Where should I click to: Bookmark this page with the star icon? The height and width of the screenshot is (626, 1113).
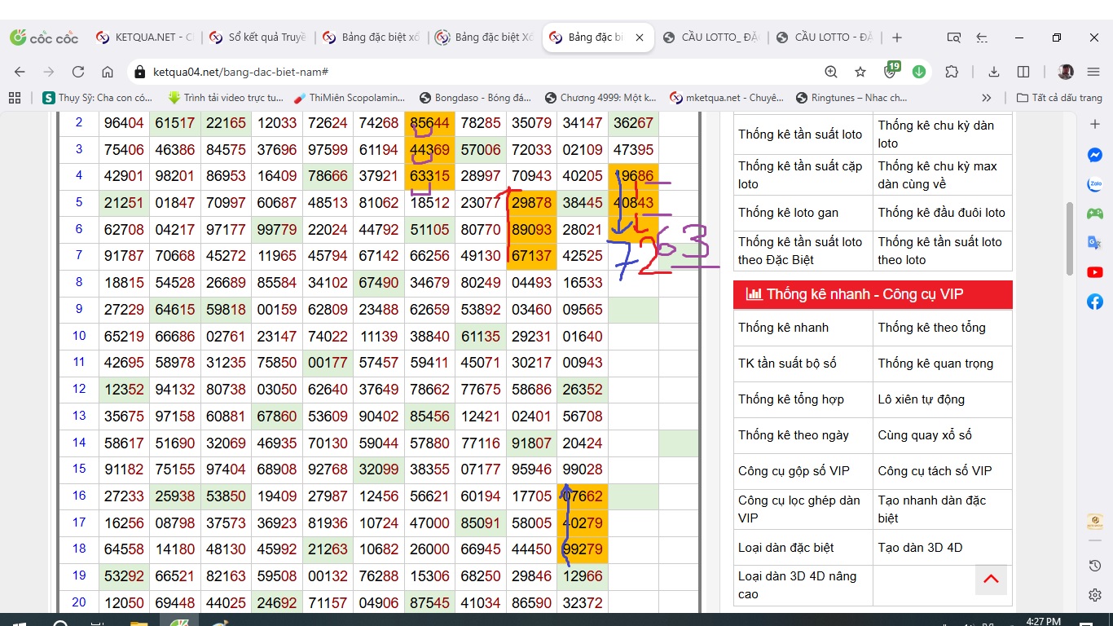pos(860,72)
